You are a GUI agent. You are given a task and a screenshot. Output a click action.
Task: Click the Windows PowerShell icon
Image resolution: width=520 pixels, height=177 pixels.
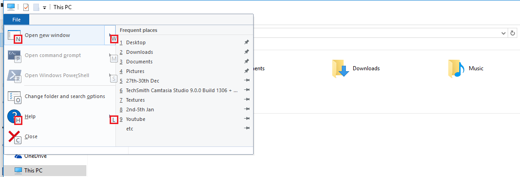pos(14,75)
